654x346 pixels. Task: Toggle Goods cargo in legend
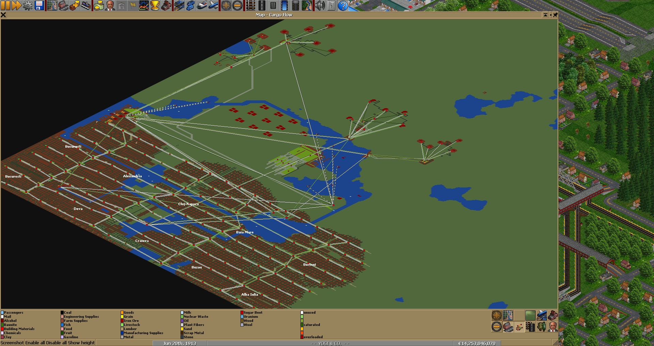127,312
